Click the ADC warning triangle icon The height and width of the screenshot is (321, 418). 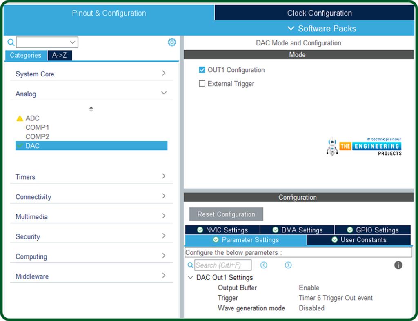coord(20,118)
